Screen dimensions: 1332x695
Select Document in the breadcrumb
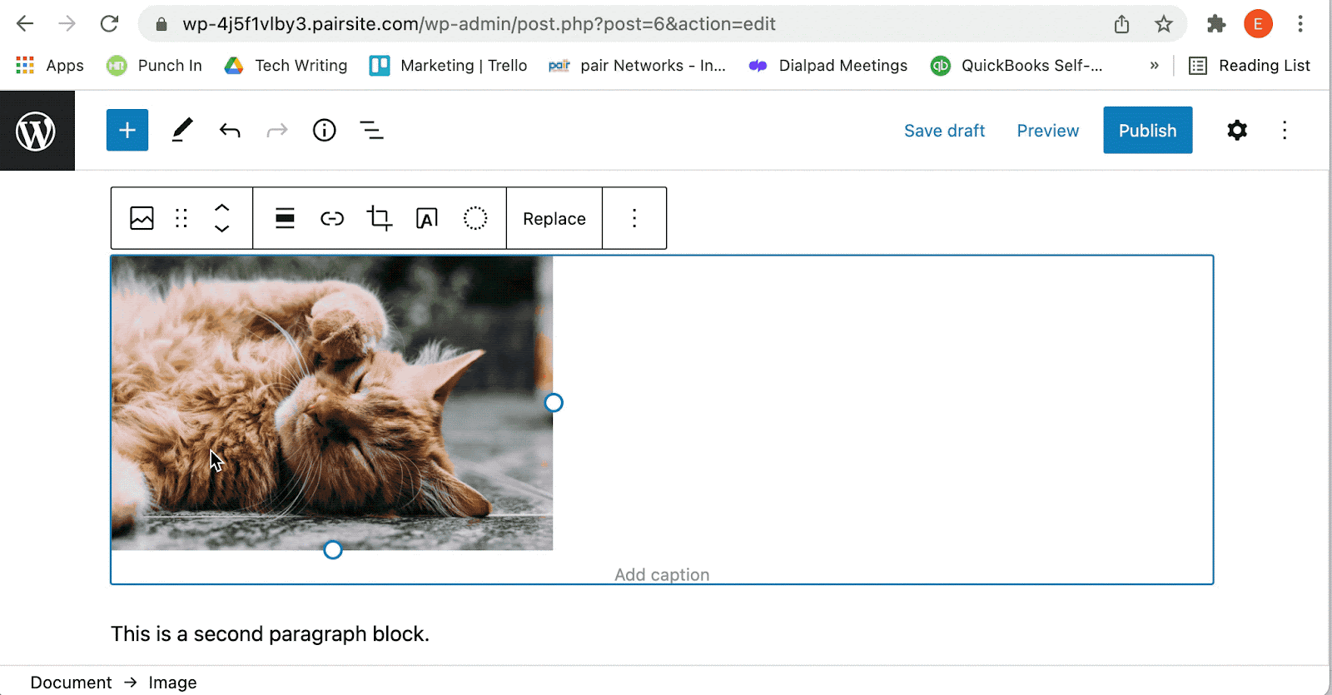(x=71, y=683)
